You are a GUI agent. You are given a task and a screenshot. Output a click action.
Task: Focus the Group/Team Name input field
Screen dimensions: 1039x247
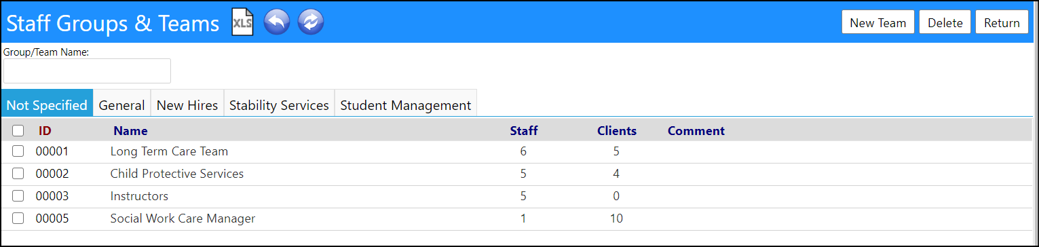(x=87, y=71)
